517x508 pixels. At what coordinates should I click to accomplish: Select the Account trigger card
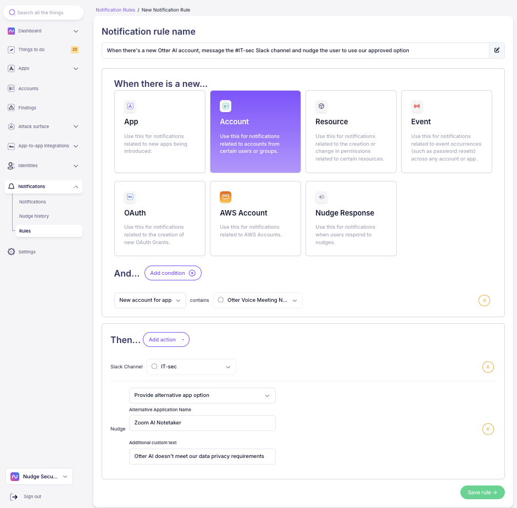tap(255, 132)
